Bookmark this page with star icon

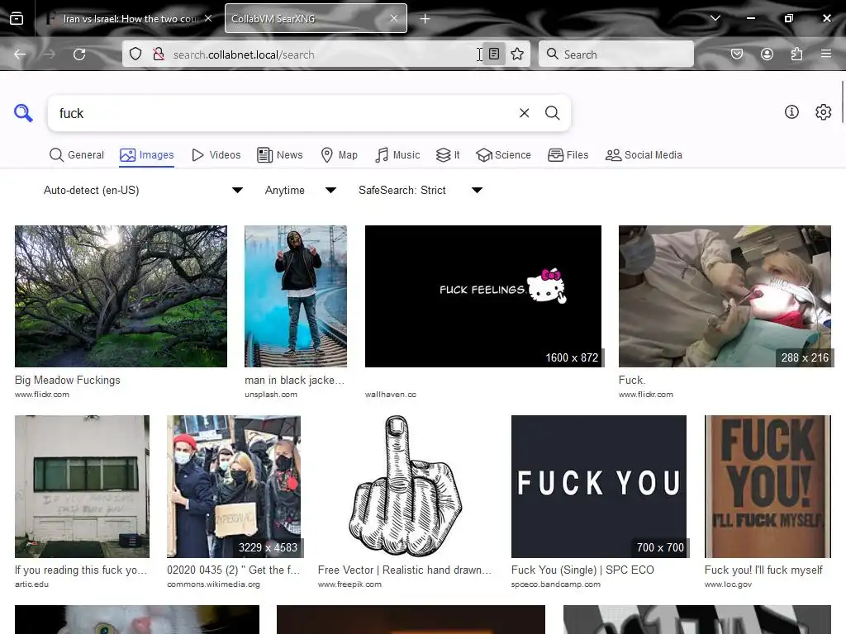[517, 54]
